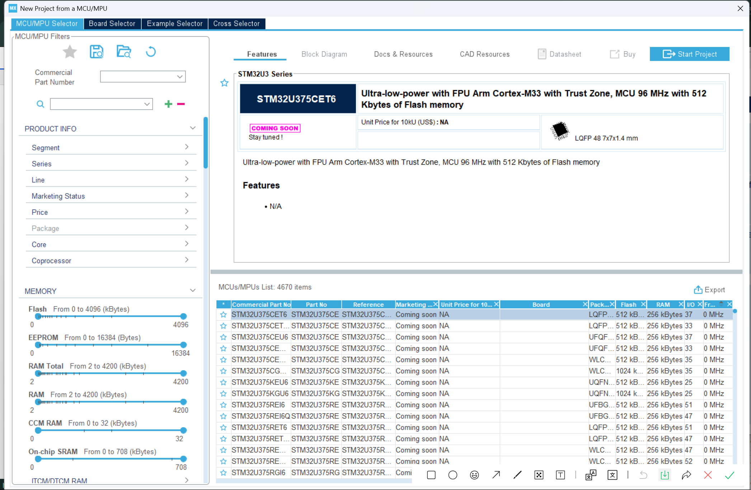Open the CAD Resources tab

(485, 54)
